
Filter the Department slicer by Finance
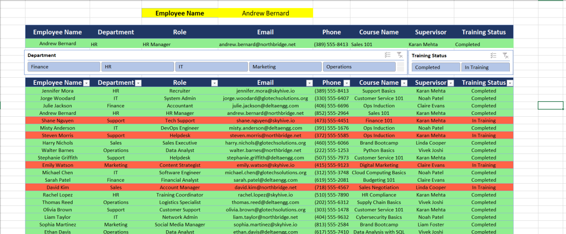(64, 67)
